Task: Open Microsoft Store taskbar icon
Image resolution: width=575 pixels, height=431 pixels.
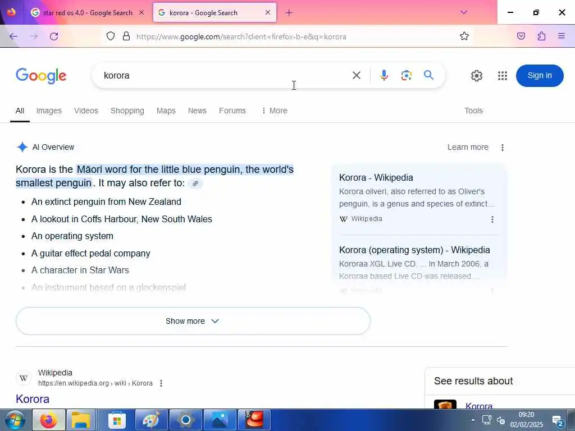Action: point(117,420)
